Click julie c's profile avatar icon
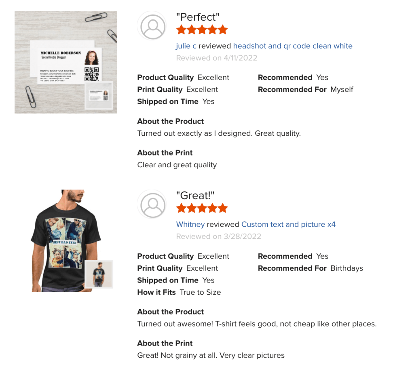The image size is (414, 369). (152, 26)
